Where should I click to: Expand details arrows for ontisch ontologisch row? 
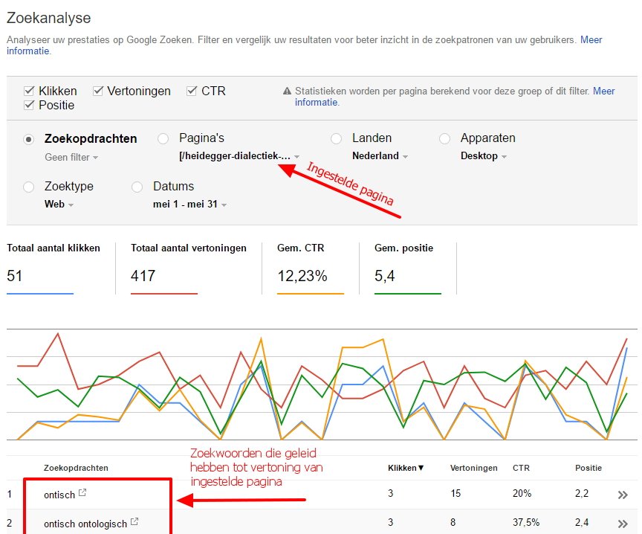click(623, 524)
